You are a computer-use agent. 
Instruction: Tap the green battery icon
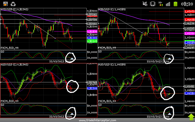[x=175, y=4]
